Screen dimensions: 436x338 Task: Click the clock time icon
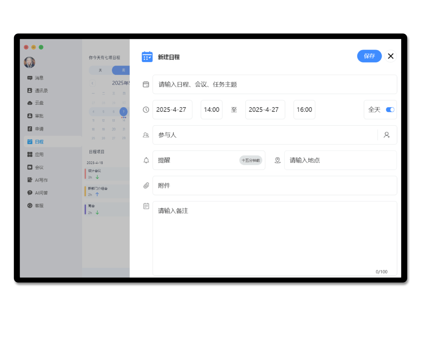pyautogui.click(x=146, y=110)
